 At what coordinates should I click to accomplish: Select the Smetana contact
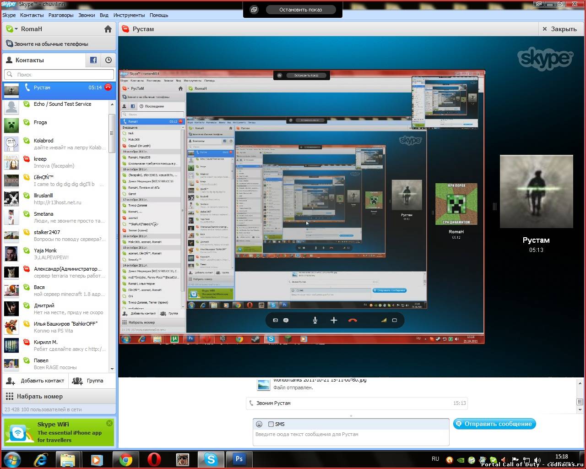point(55,217)
